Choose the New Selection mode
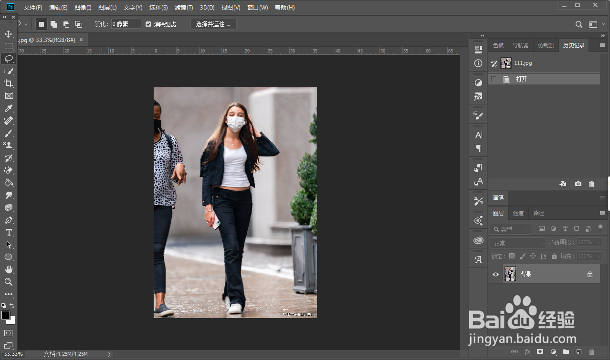 click(x=42, y=24)
